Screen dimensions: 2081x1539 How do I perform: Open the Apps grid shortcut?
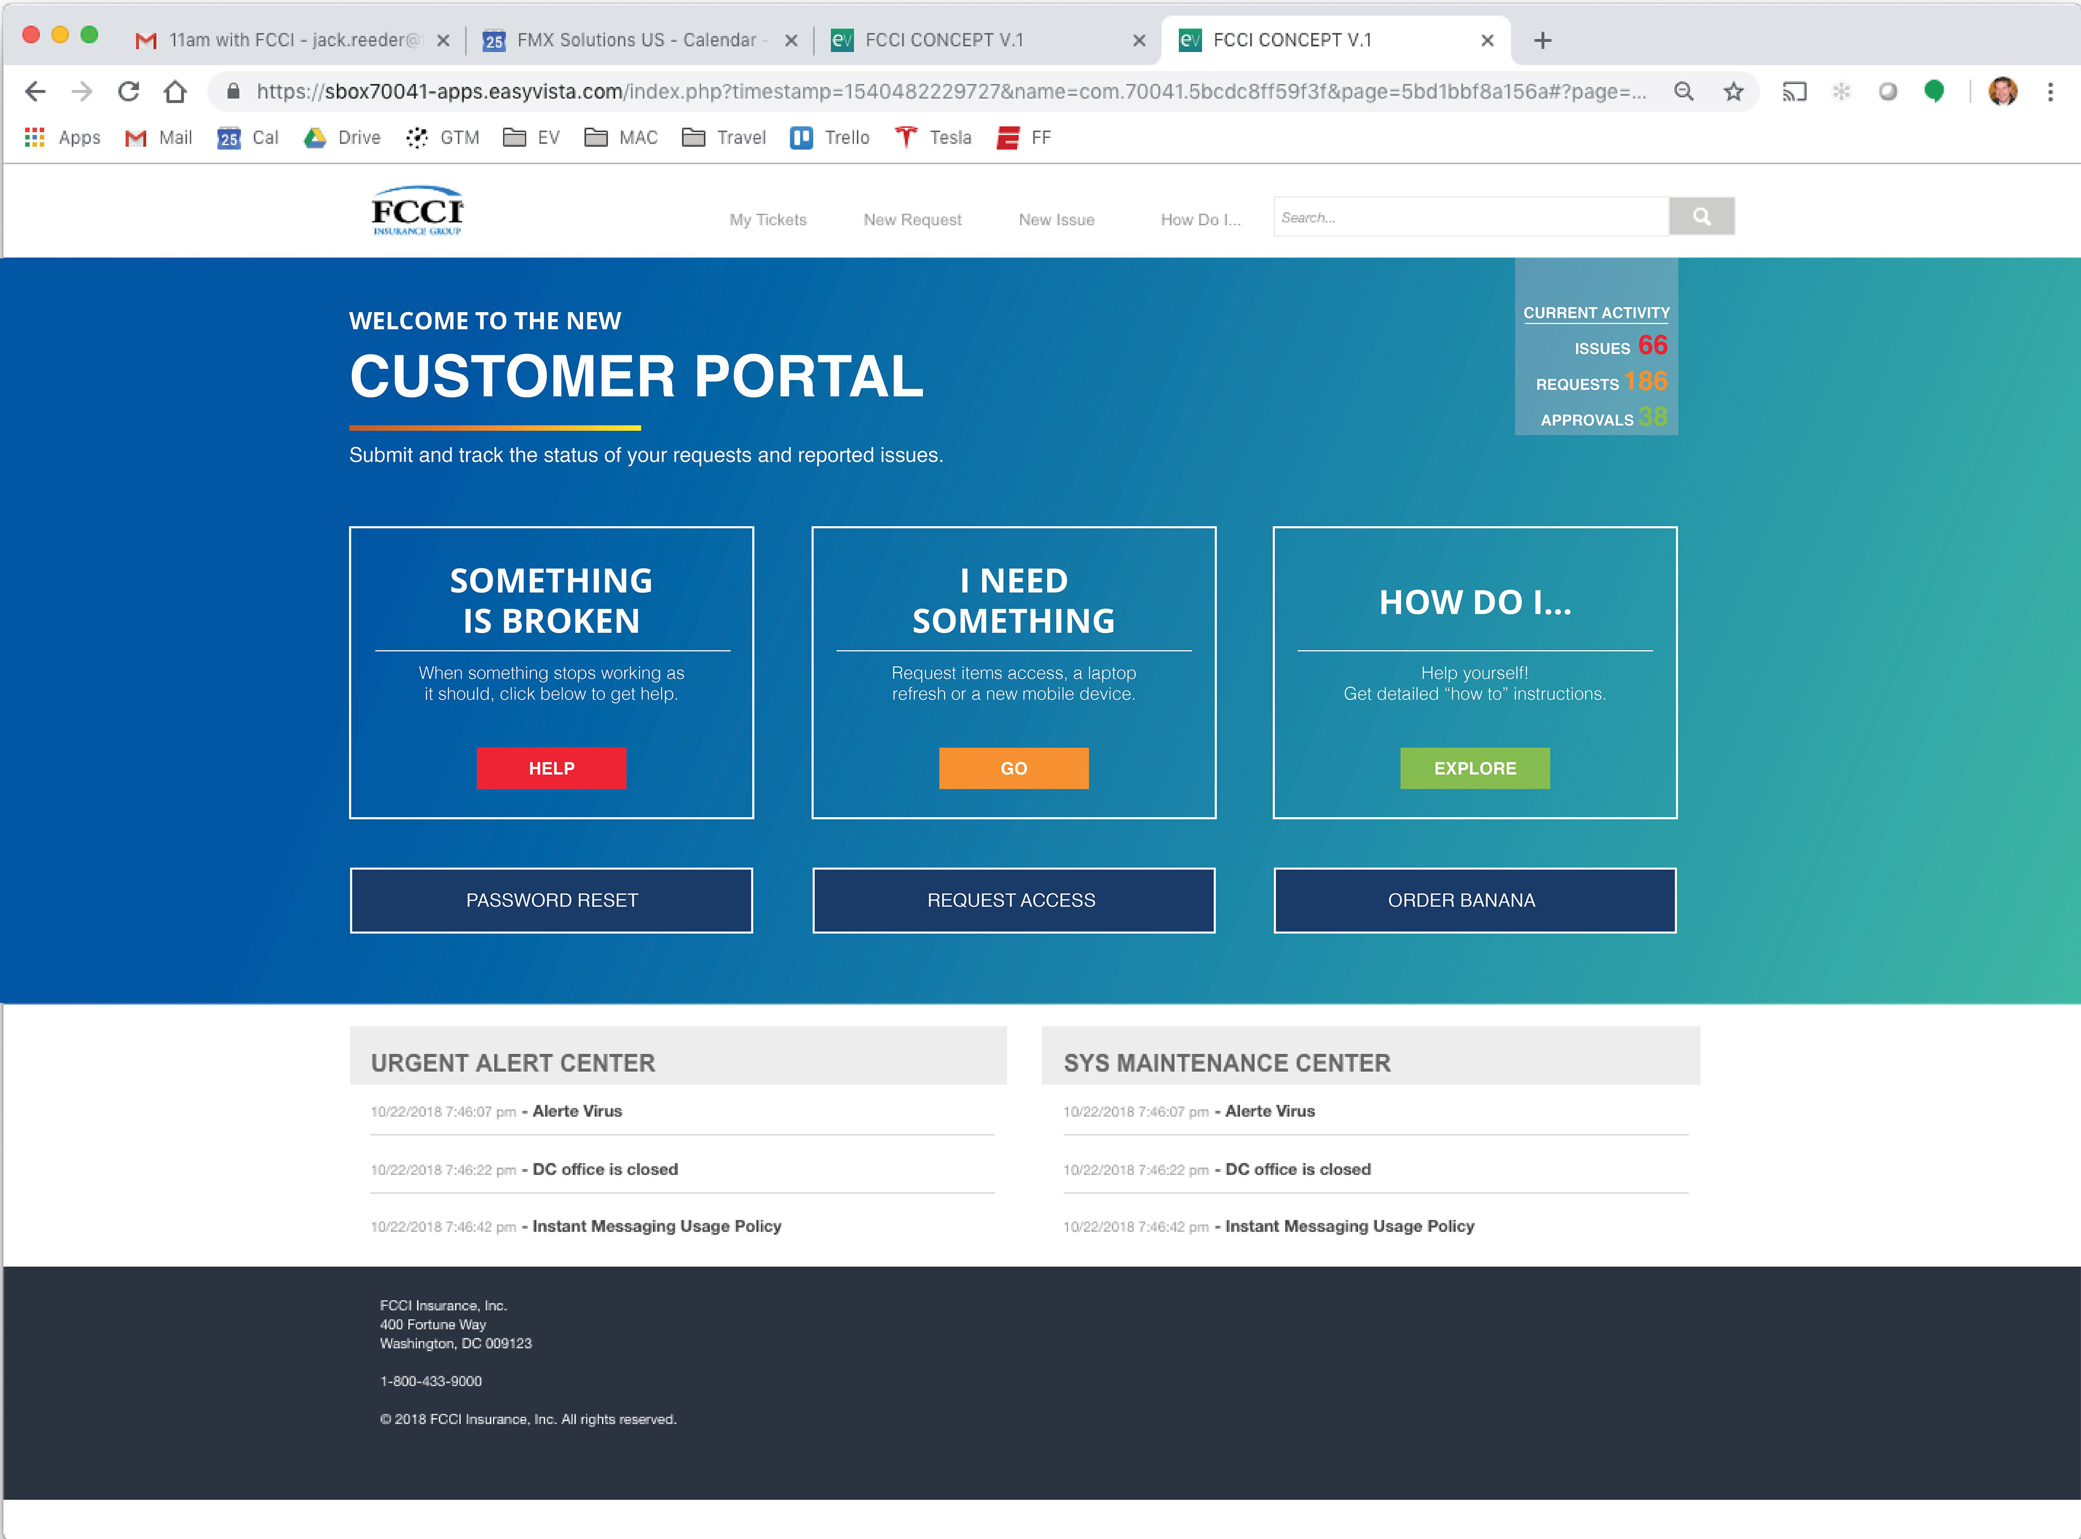tap(61, 138)
